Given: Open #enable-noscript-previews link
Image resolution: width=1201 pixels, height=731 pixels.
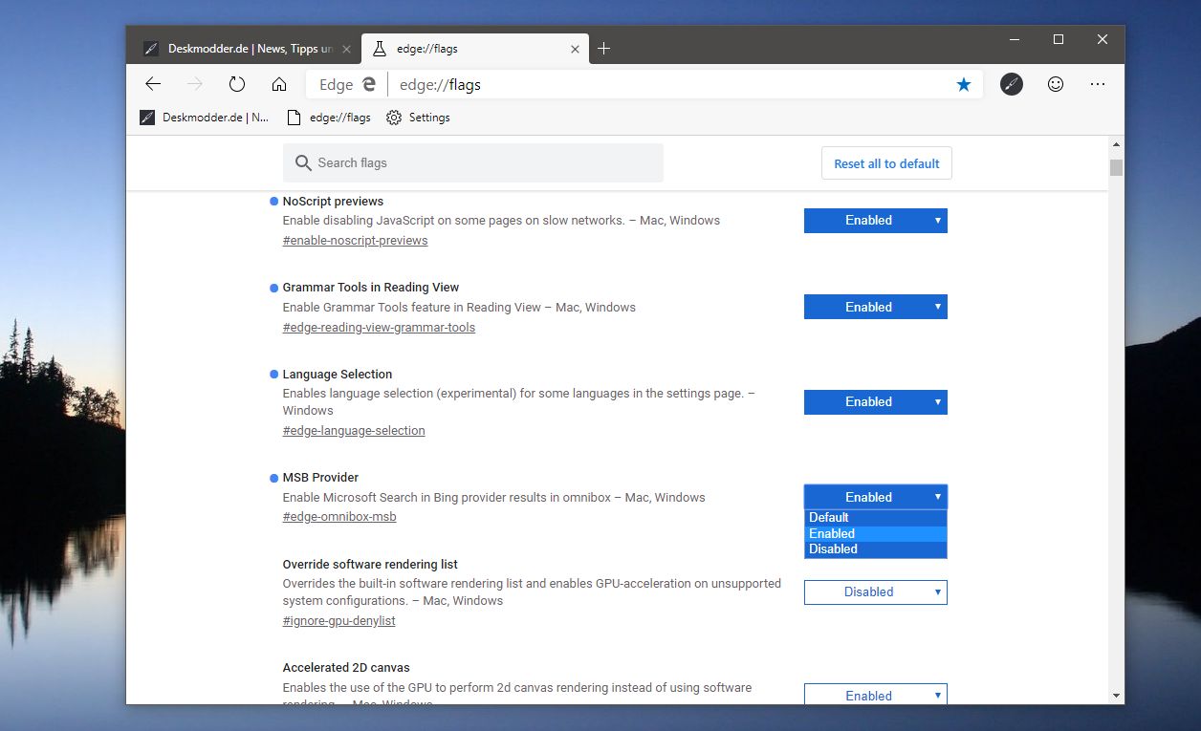Looking at the screenshot, I should tap(355, 240).
